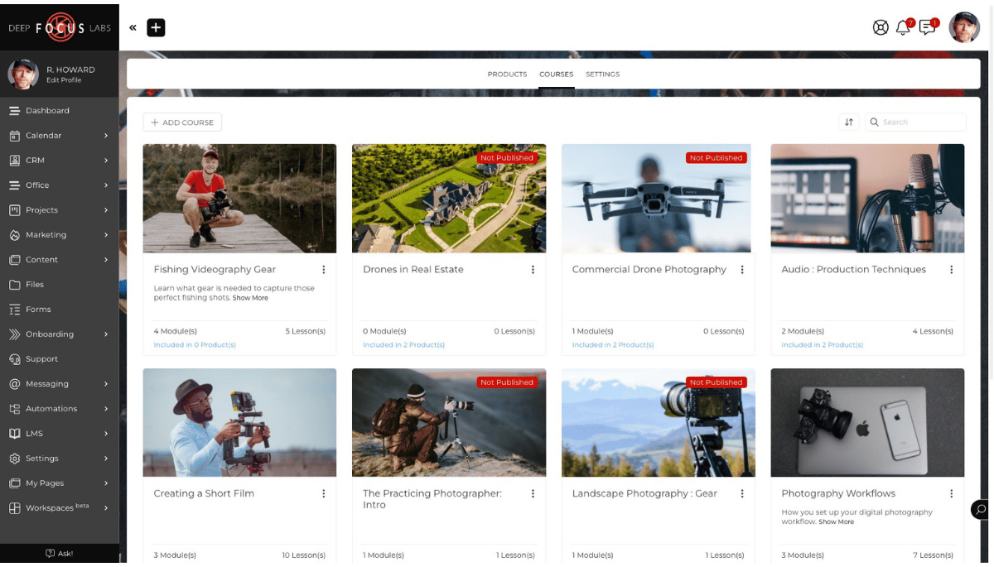Click the plus icon next to the sidebar collapse arrow
The height and width of the screenshot is (567, 994).
pyautogui.click(x=156, y=26)
